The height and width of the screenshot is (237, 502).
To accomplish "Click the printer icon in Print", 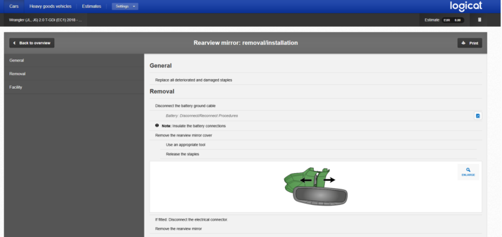I will tap(463, 43).
